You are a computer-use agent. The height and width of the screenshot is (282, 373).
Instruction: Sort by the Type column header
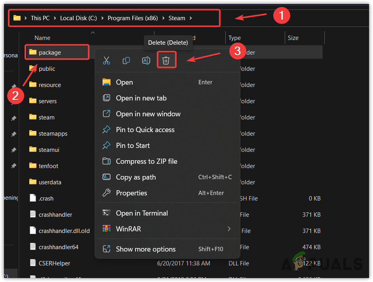point(234,38)
